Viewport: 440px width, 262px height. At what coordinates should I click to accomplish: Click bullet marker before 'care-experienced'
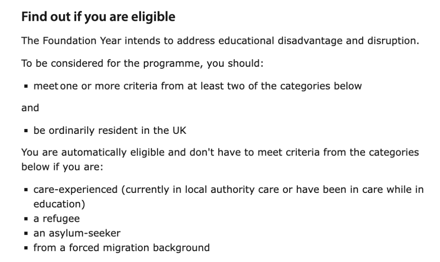pos(26,190)
